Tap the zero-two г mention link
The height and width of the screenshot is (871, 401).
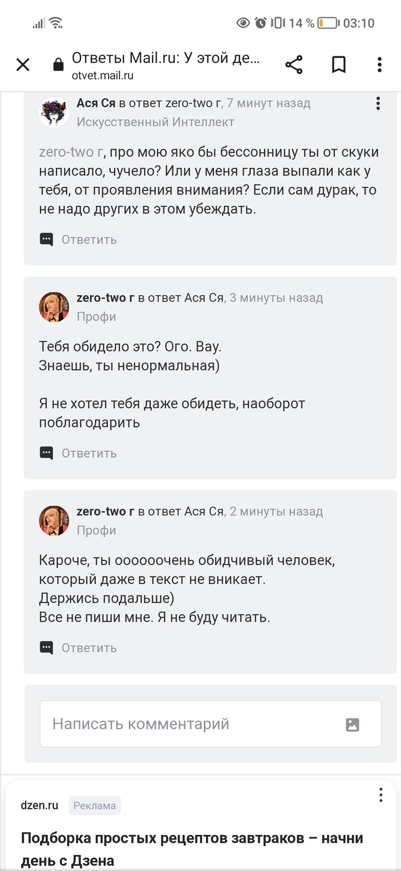[x=71, y=152]
